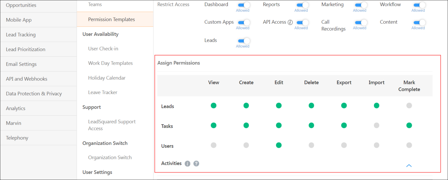448x180 pixels.
Task: Open LeadSquared Support Access
Action: [112, 125]
